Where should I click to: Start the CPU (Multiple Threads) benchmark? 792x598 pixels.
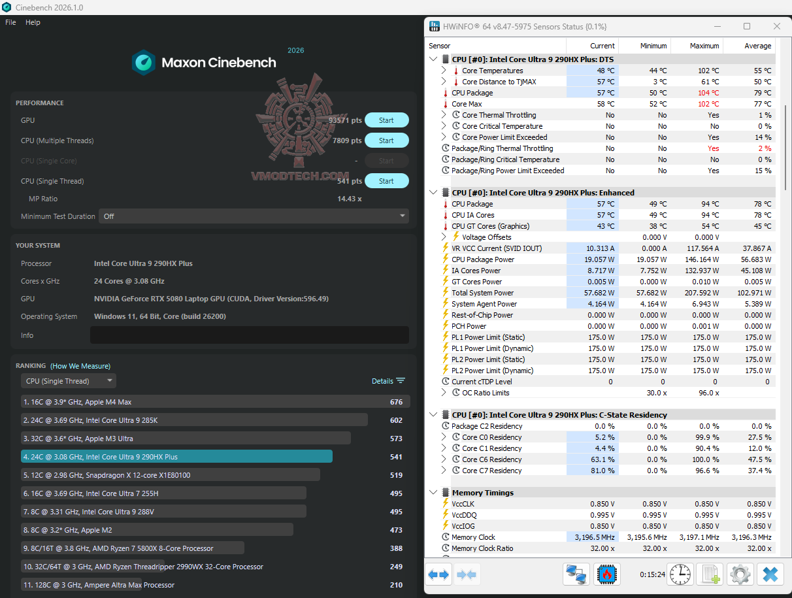pos(386,141)
